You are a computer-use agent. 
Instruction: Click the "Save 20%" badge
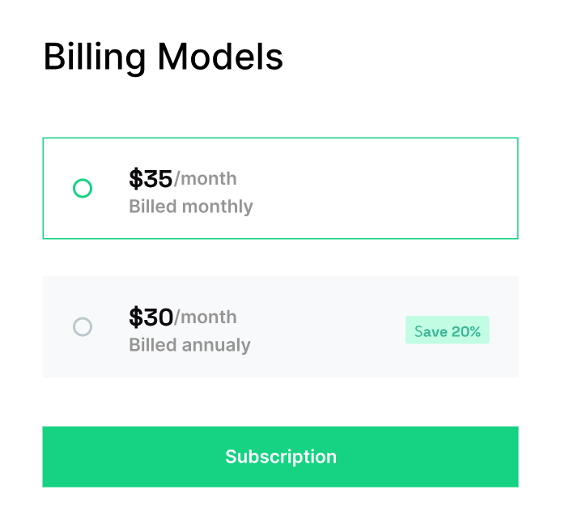[x=448, y=330]
